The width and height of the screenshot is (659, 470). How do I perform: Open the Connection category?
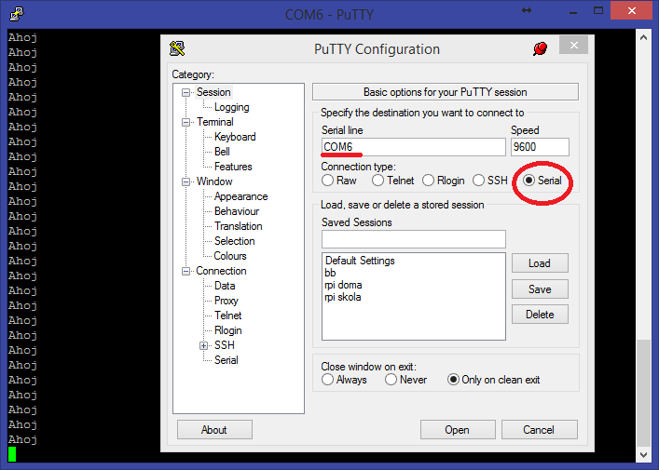coord(221,271)
